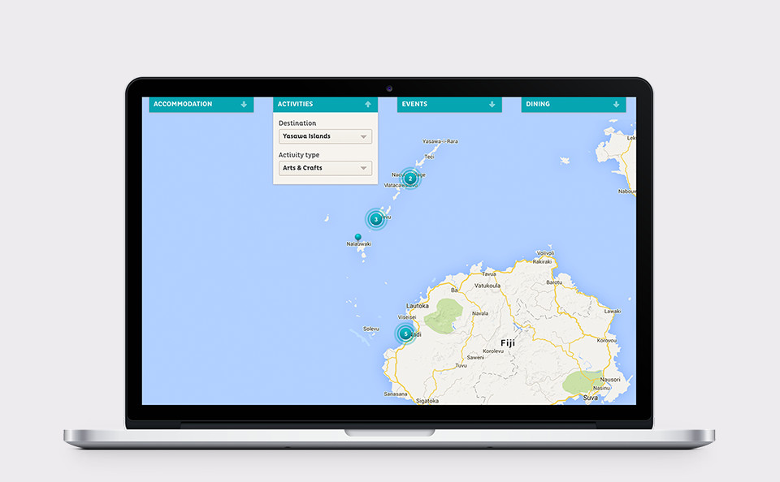The width and height of the screenshot is (780, 482).
Task: Click the Navala map label
Action: 480,313
